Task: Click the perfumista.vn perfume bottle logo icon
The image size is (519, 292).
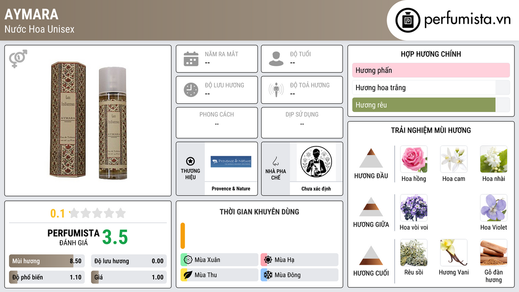Action: [407, 20]
